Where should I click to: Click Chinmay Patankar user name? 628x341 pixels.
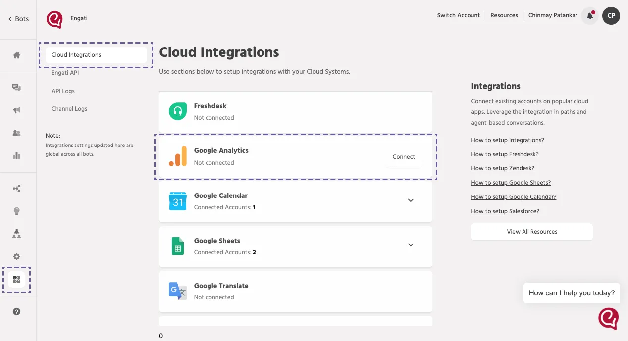click(553, 15)
